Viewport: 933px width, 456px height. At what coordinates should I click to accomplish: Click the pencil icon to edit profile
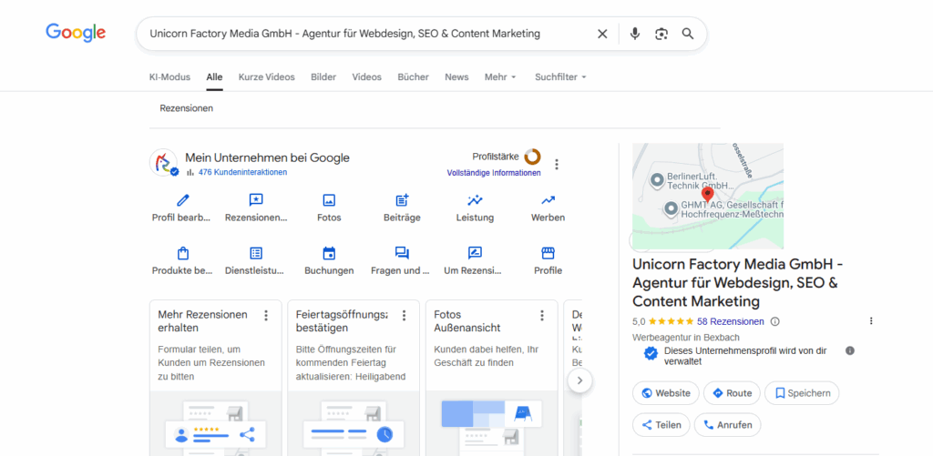[x=182, y=200]
